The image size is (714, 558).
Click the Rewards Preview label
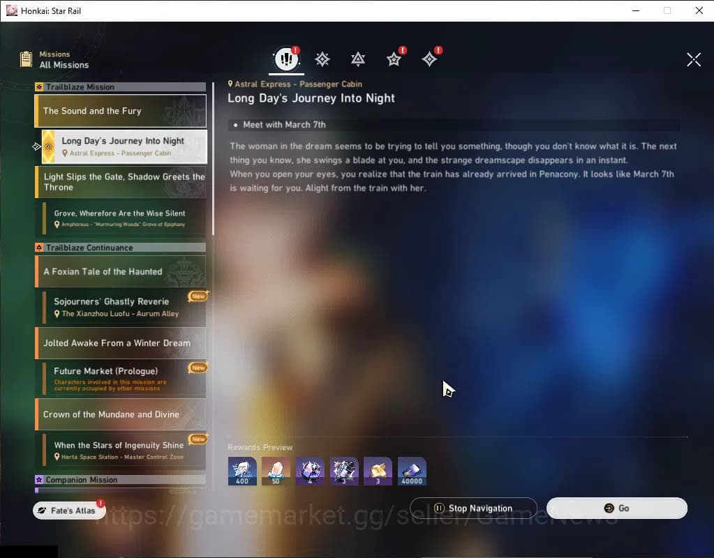(x=260, y=447)
